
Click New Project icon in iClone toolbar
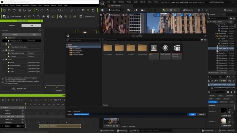click(x=4, y=10)
